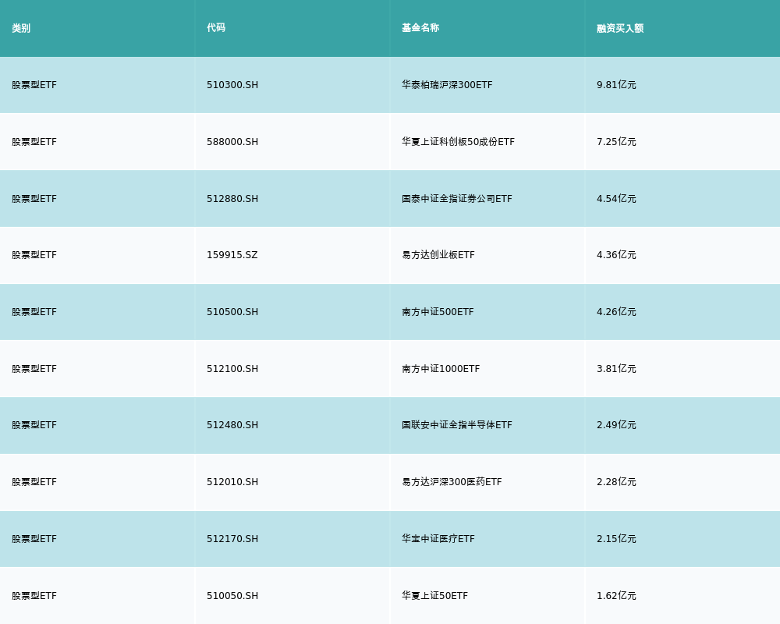The image size is (780, 624).
Task: Select fund name 华泰柏瑞沪深300ETF
Action: (447, 85)
